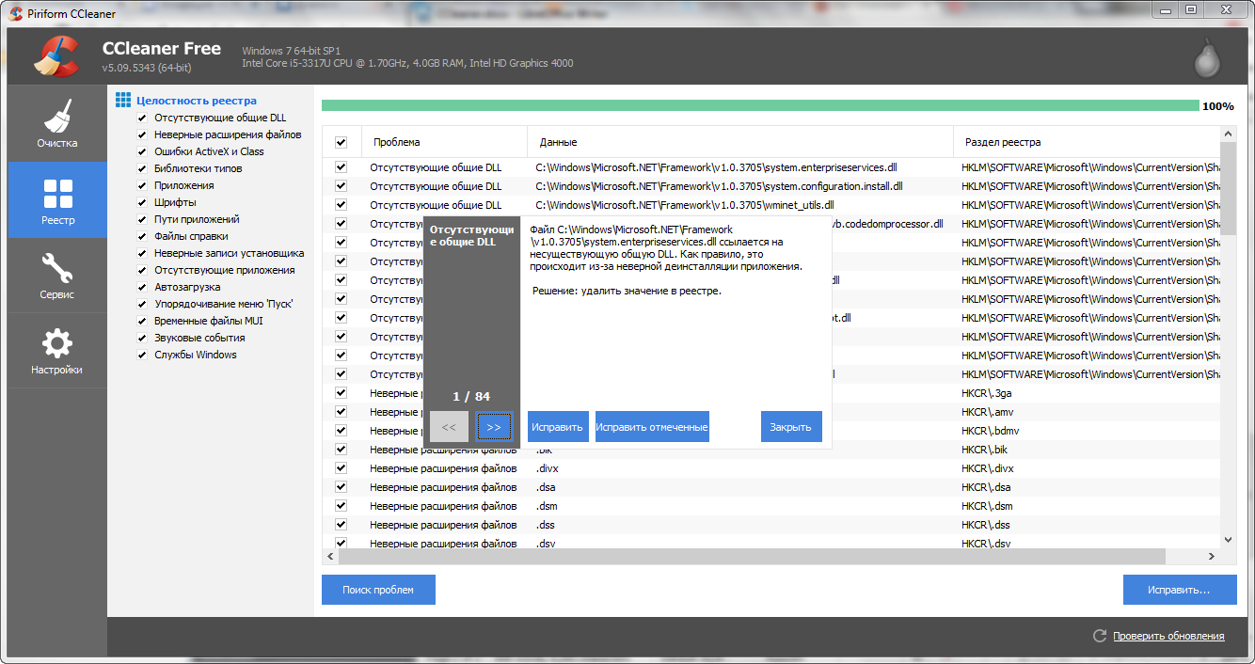Toggle Автозагрузка checkbox
The image size is (1255, 664).
click(142, 287)
